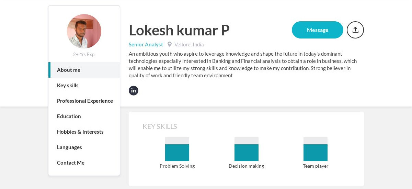Jump to Education section
Image resolution: width=412 pixels, height=189 pixels.
point(84,116)
